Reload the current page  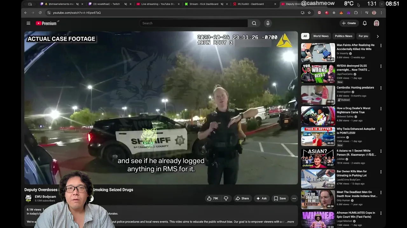(x=40, y=13)
